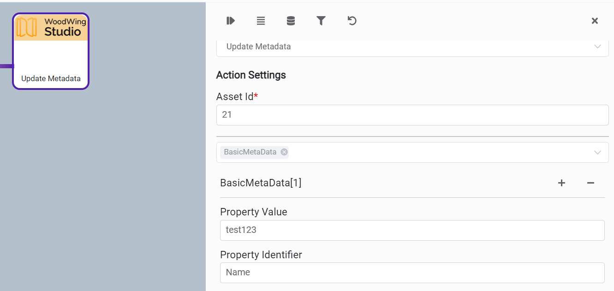Click the Asset Id input field
Viewport: 614px width, 291px height.
[x=412, y=115]
